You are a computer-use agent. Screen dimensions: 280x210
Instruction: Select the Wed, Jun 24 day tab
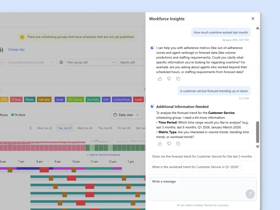click(x=85, y=128)
